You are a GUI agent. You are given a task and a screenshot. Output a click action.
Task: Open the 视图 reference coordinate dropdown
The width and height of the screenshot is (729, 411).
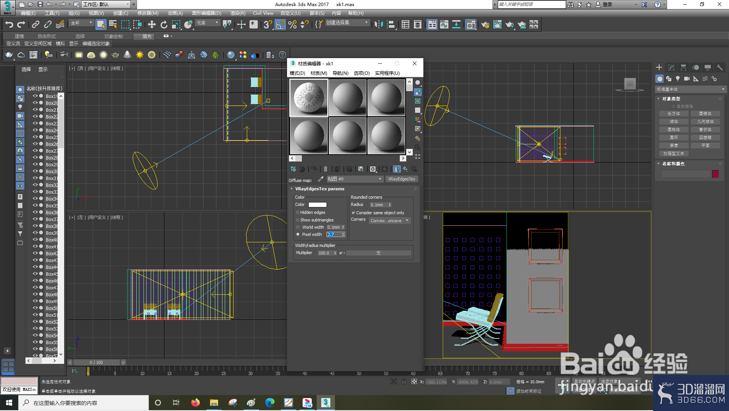click(207, 23)
